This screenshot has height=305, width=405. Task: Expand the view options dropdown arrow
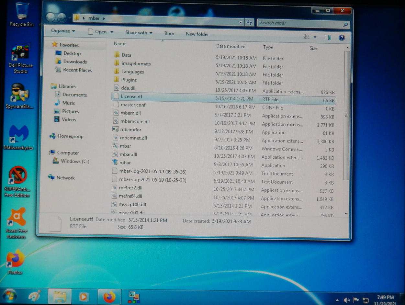click(315, 37)
